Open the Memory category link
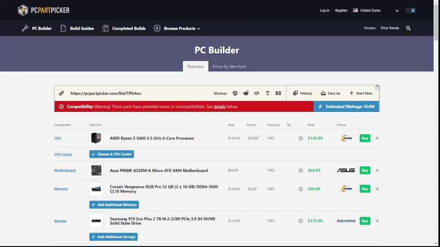This screenshot has height=247, width=440. click(x=61, y=189)
